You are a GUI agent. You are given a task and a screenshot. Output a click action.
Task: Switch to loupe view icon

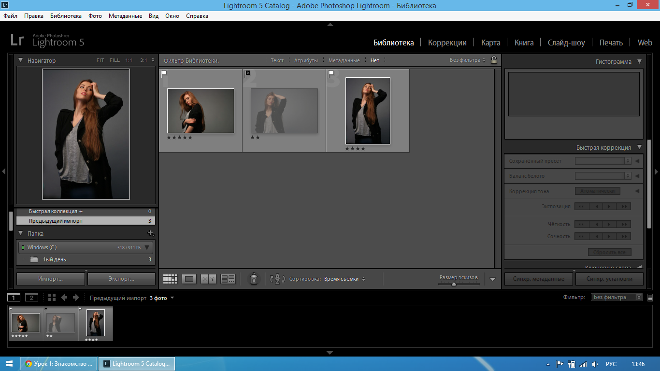point(189,279)
